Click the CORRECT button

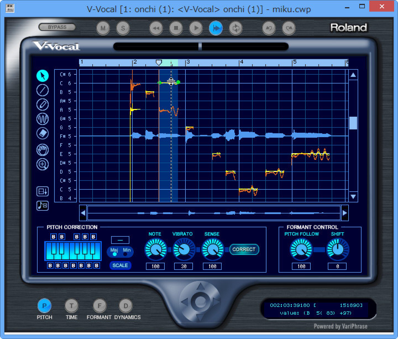(x=244, y=249)
